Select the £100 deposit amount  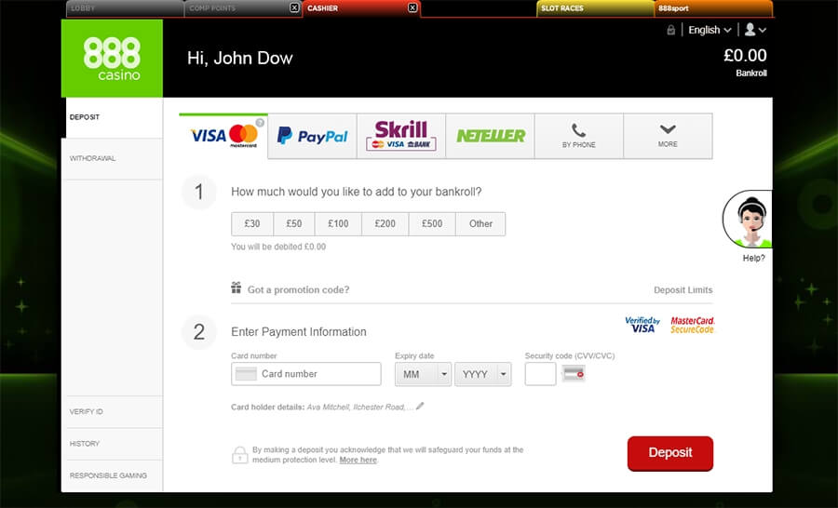click(x=338, y=224)
